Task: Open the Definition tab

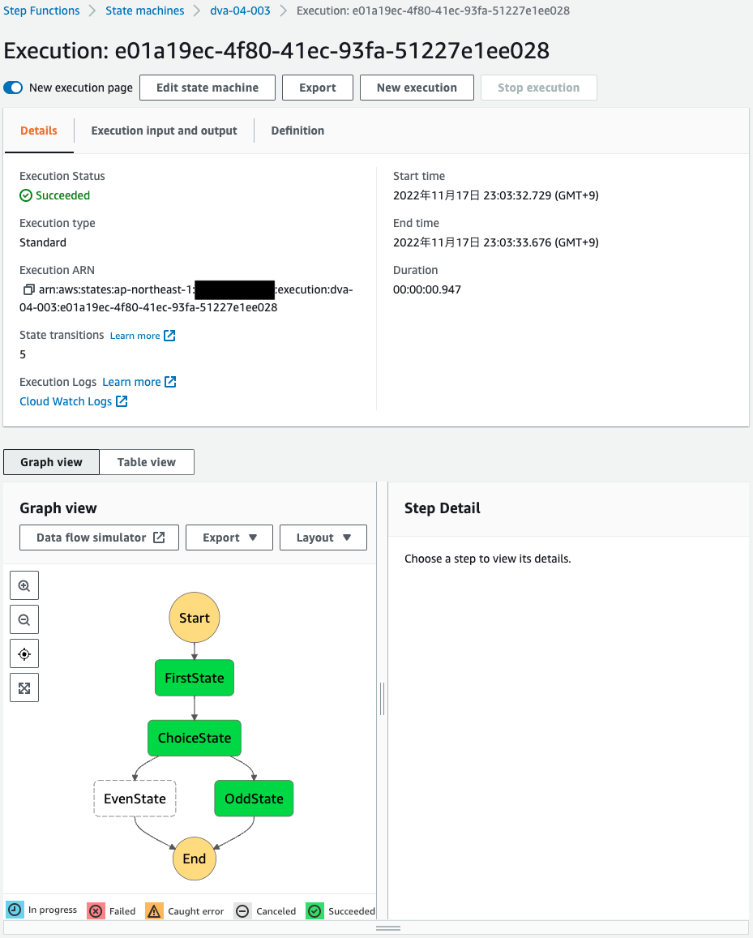Action: (297, 130)
